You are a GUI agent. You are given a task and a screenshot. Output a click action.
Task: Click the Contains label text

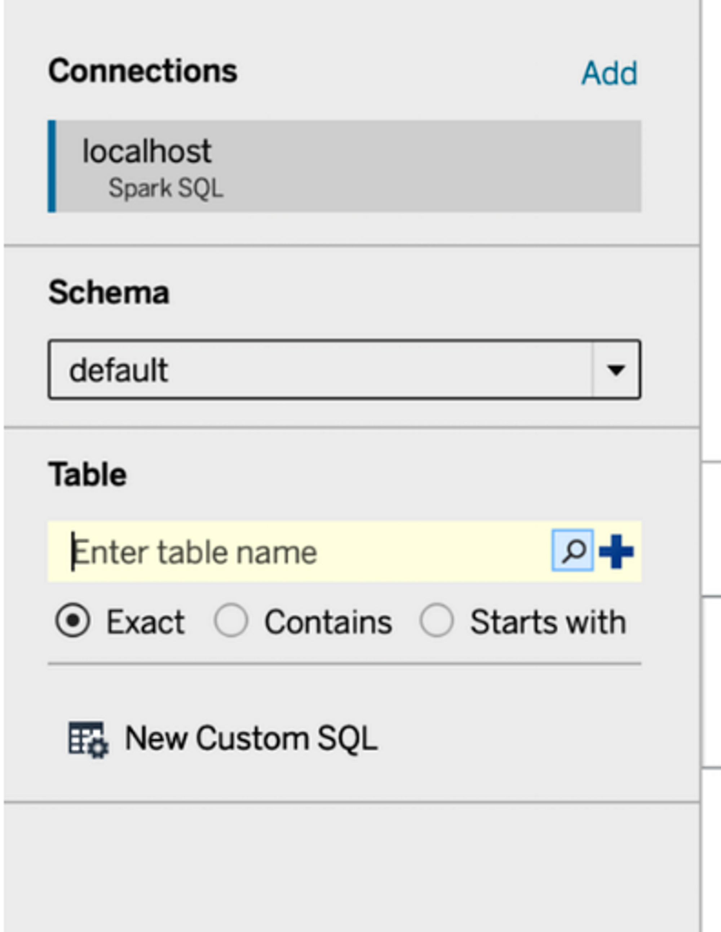point(328,622)
